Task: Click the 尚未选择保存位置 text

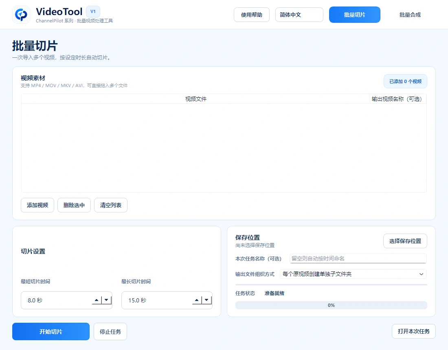Action: pyautogui.click(x=255, y=245)
